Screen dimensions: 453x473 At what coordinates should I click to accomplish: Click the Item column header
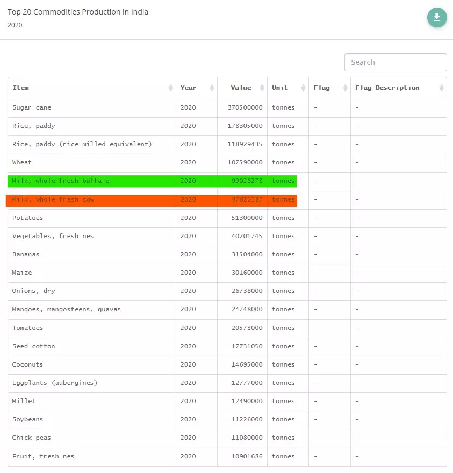click(x=92, y=88)
